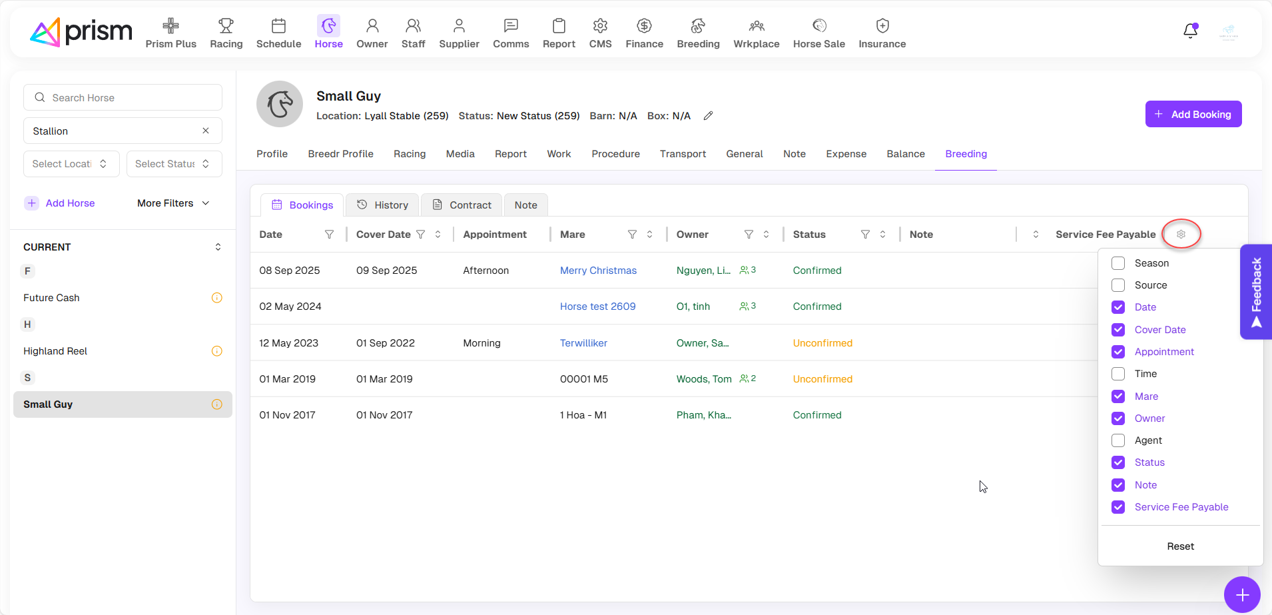The width and height of the screenshot is (1272, 615).
Task: Open the Select Location dropdown
Action: 71,164
